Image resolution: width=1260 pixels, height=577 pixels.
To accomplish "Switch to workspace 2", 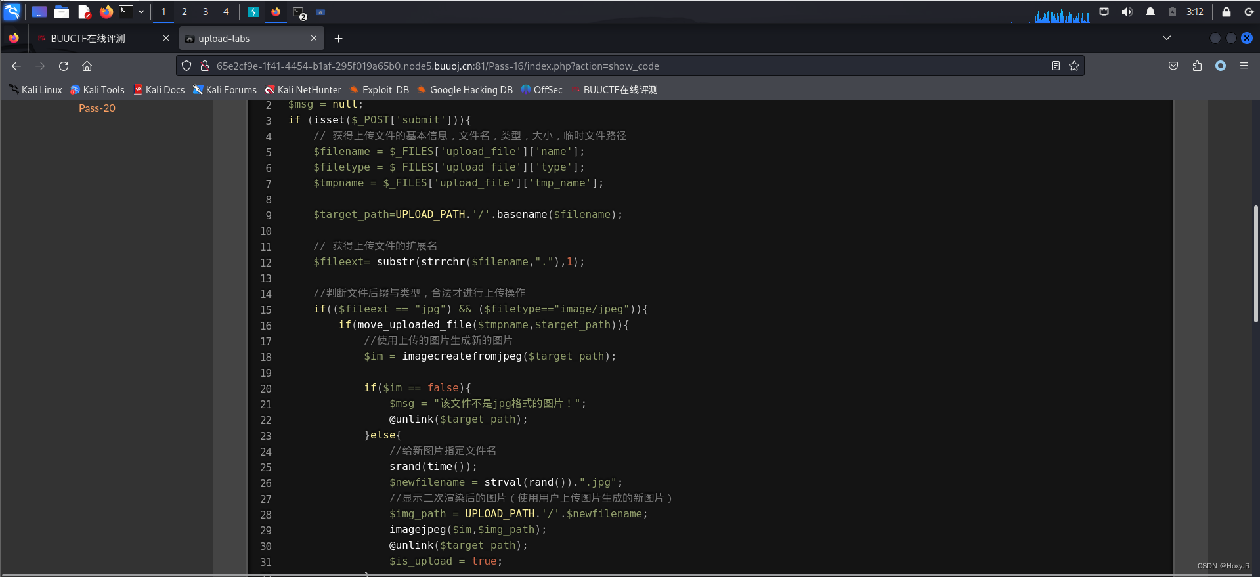I will (x=185, y=12).
